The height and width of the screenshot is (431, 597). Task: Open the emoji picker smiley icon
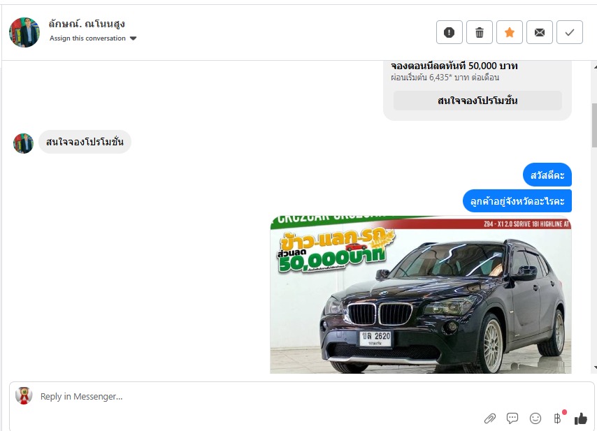click(535, 418)
